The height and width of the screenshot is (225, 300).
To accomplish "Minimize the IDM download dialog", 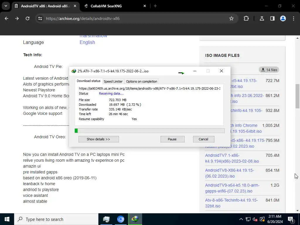I will pyautogui.click(x=195, y=71).
